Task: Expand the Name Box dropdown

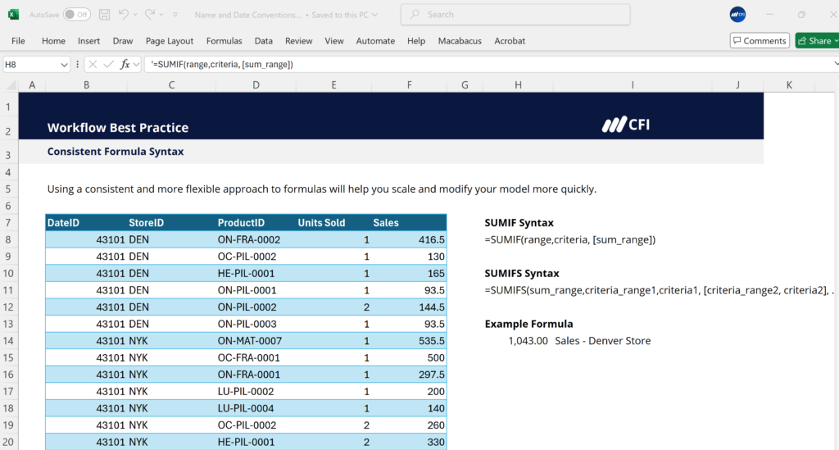Action: pos(64,64)
